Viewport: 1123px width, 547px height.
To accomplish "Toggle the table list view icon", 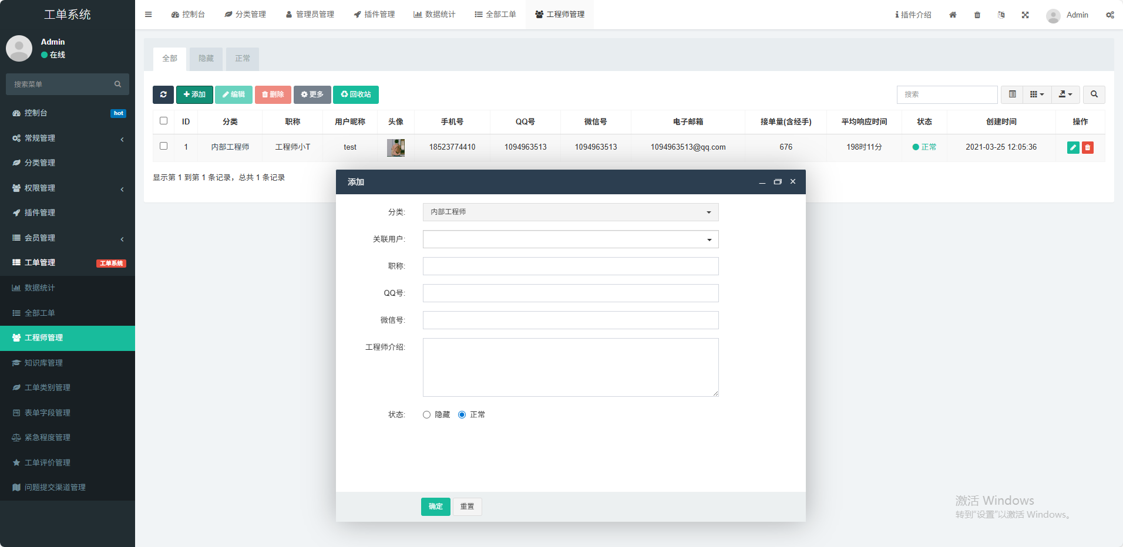I will (1012, 94).
